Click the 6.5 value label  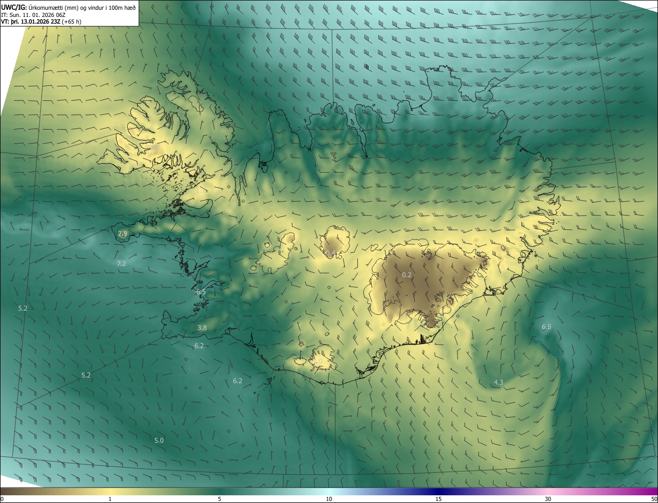[201, 292]
